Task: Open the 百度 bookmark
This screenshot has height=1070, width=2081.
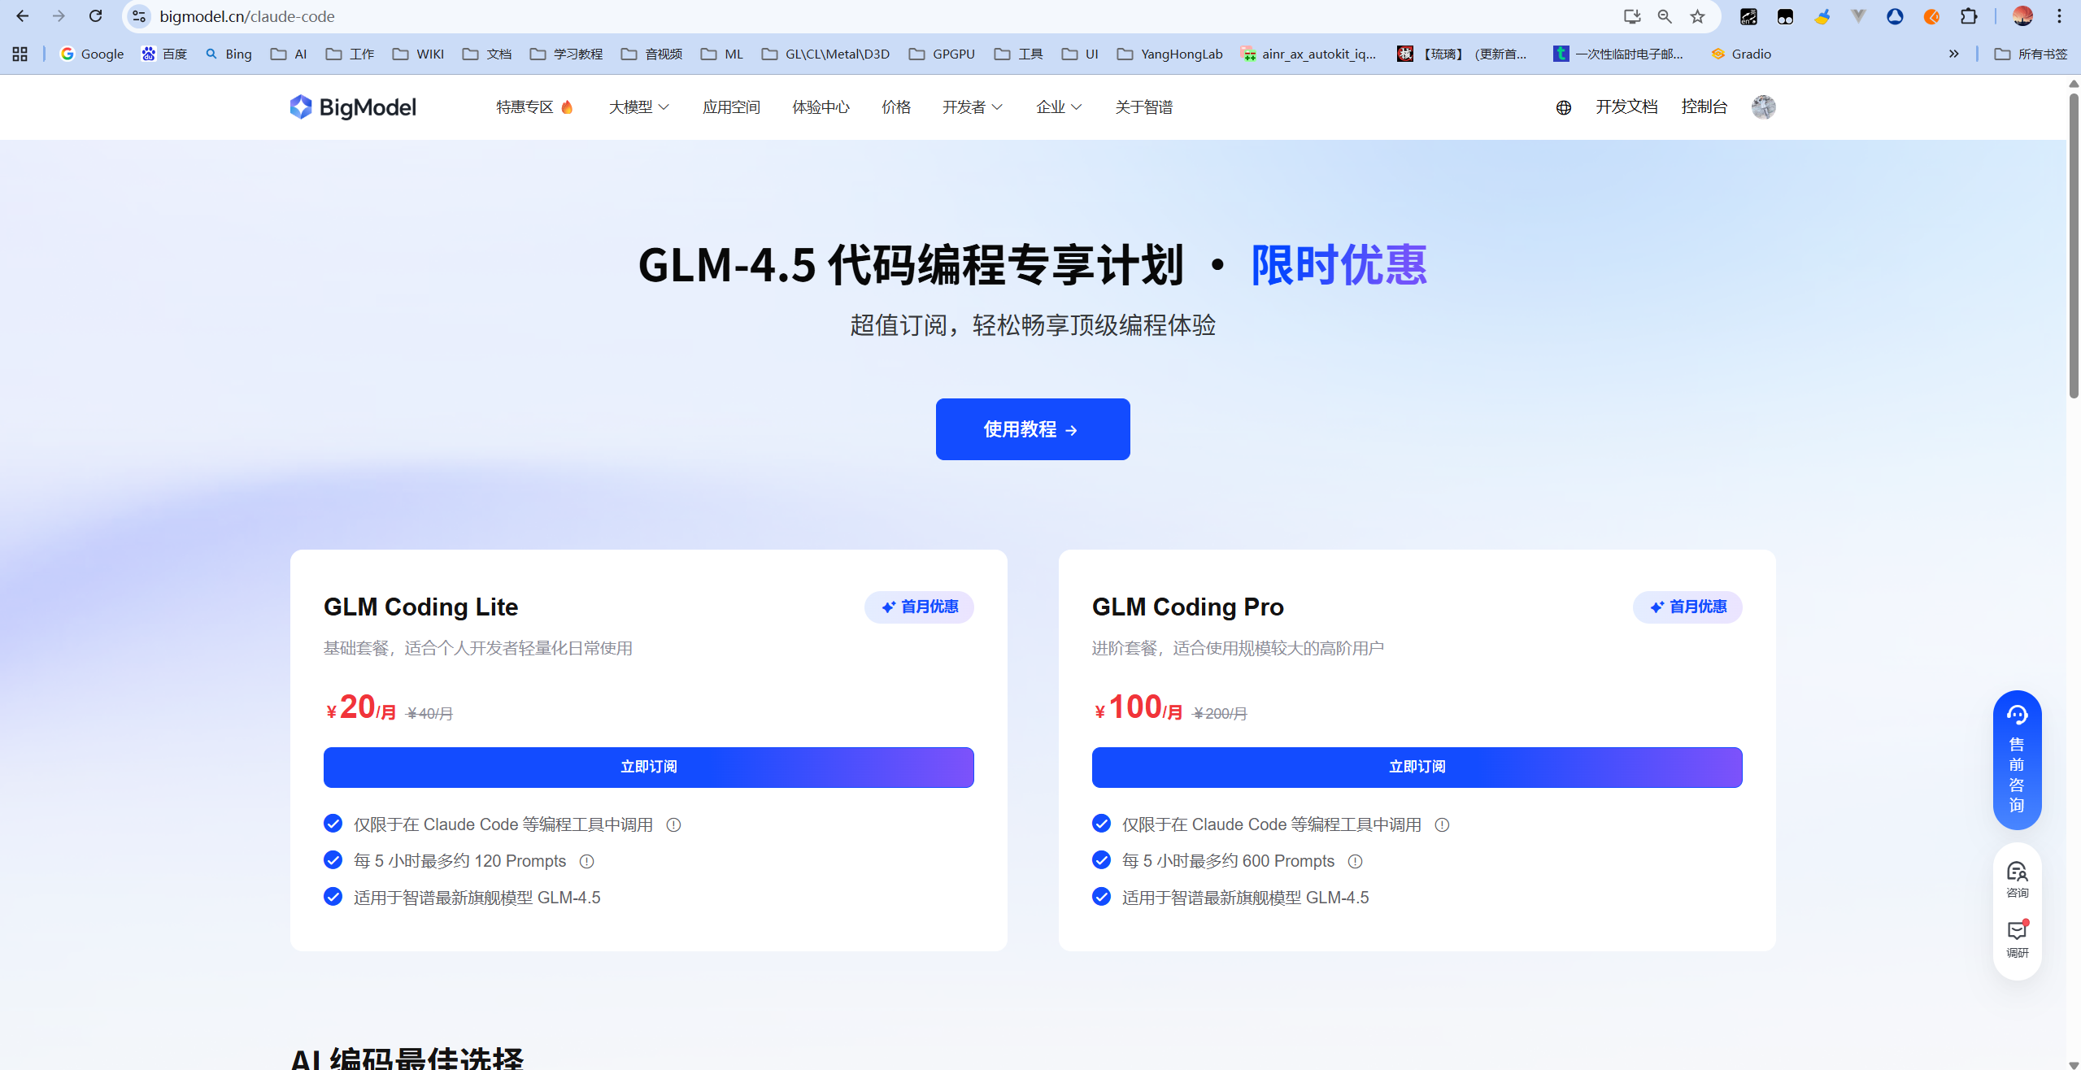Action: (164, 54)
